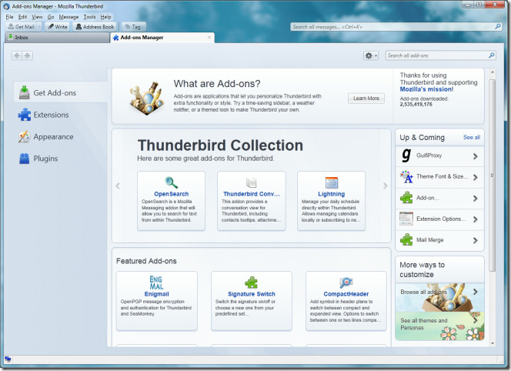
Task: Expand the Add-on... entry chevron
Action: coord(476,199)
